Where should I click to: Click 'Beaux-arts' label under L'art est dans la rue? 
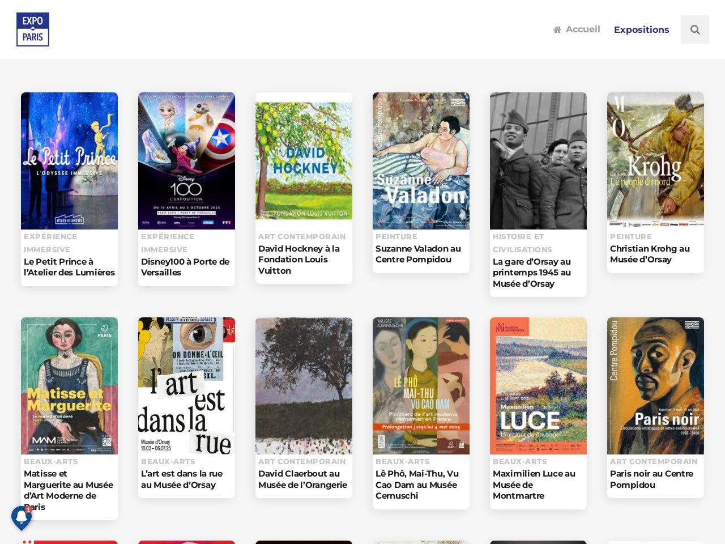click(x=168, y=462)
